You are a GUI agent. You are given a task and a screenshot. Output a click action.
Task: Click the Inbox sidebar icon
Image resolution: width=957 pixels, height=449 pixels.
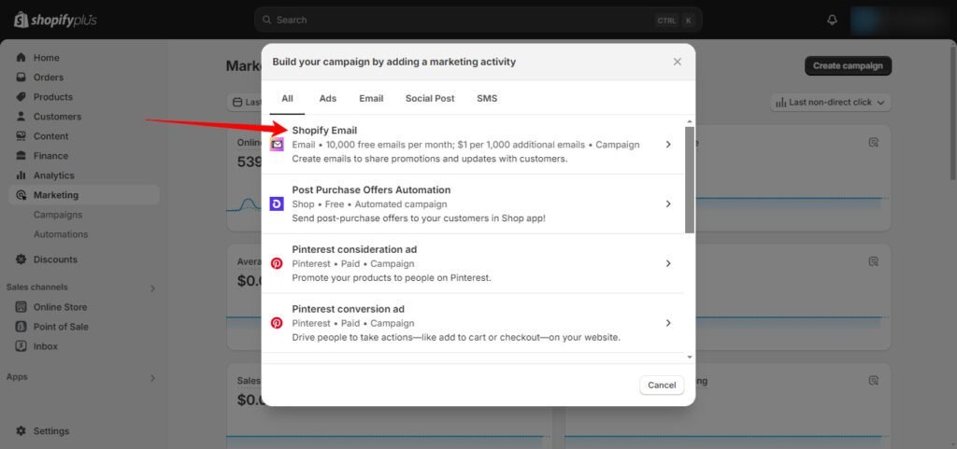point(21,346)
